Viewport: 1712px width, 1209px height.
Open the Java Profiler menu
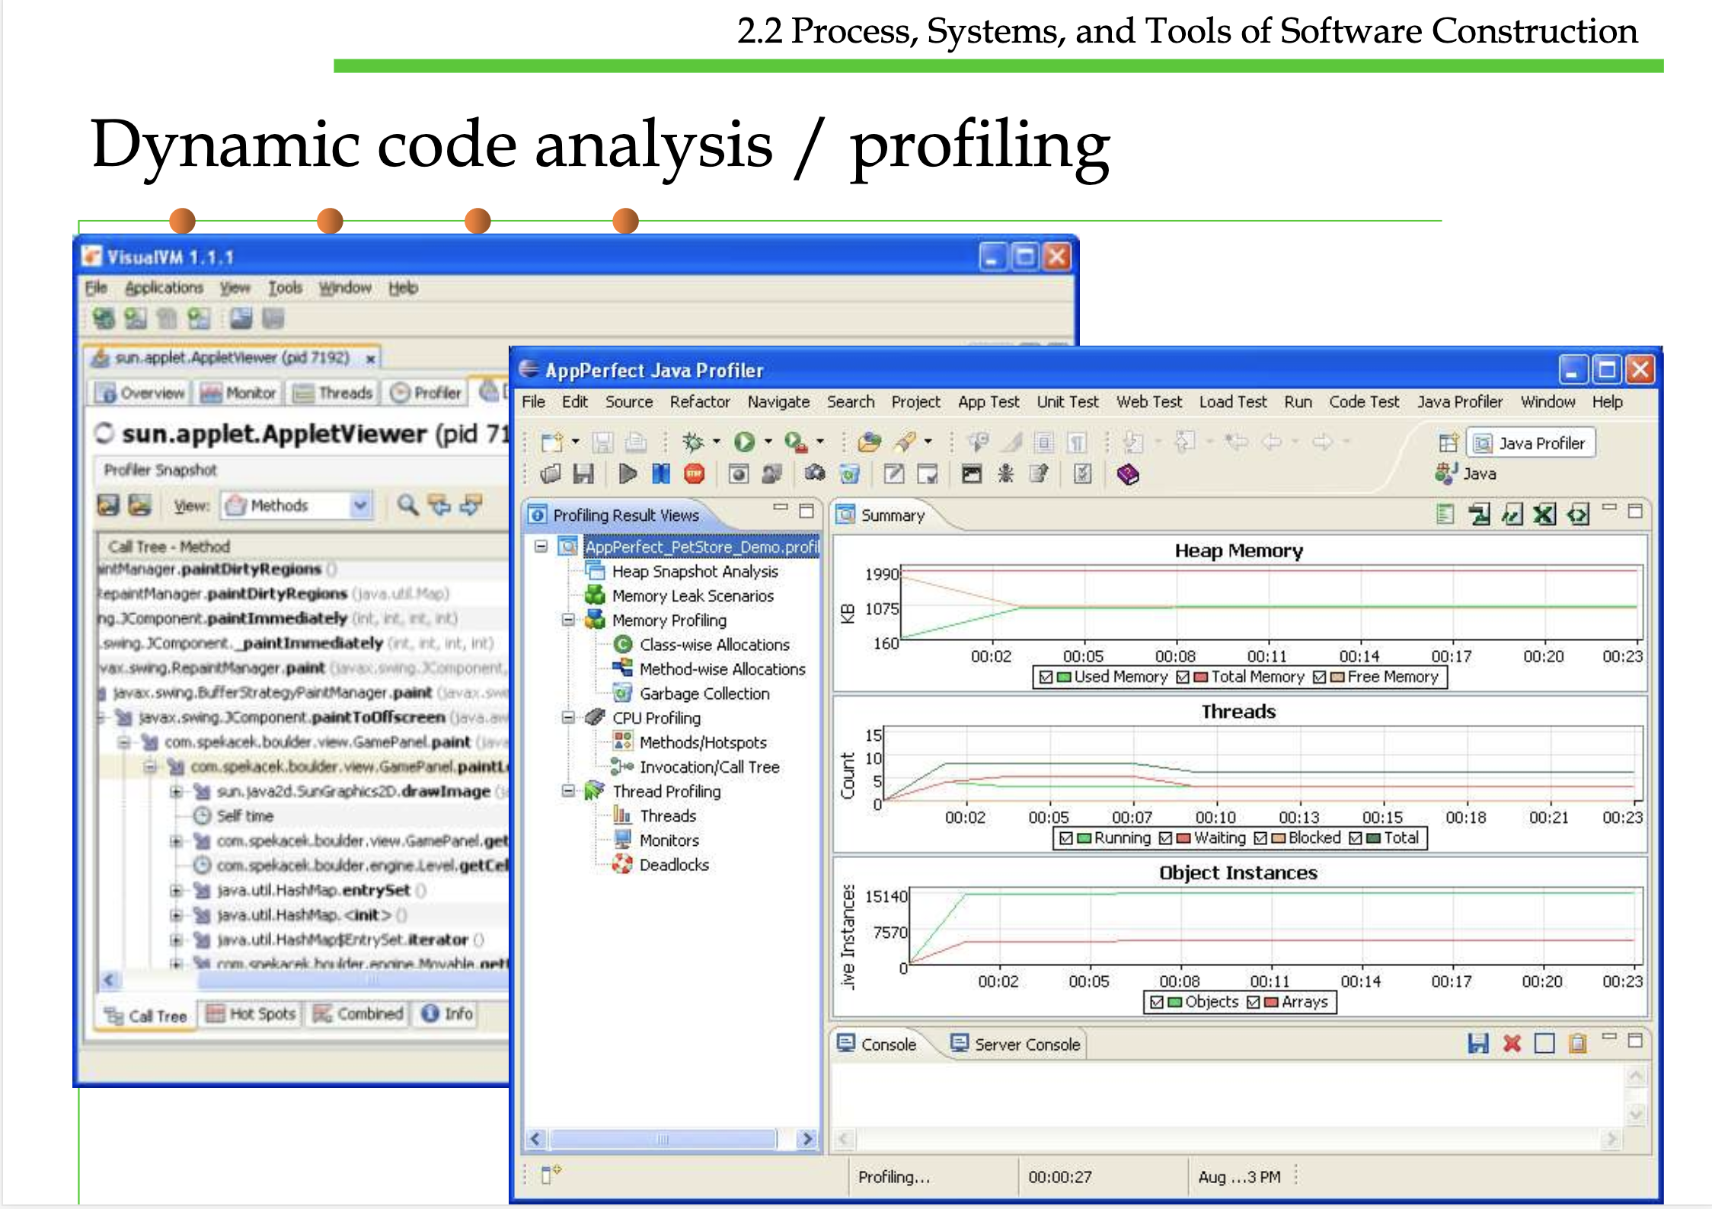(1460, 402)
